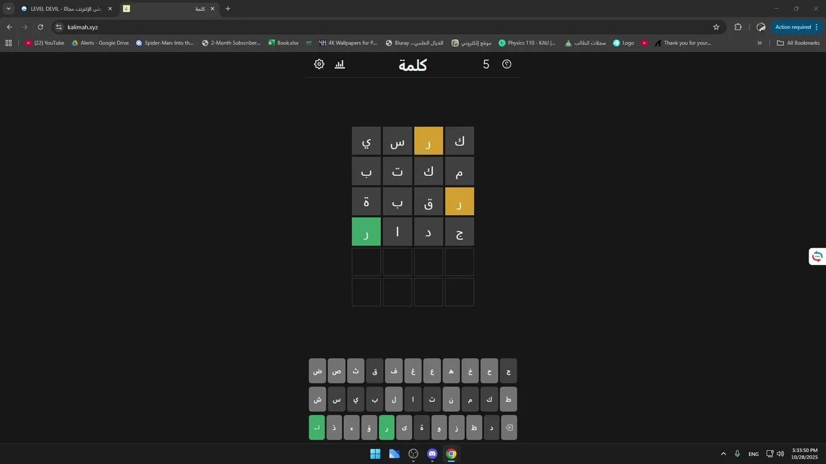This screenshot has height=464, width=826.
Task: View site information icon in address bar
Action: pos(59,27)
